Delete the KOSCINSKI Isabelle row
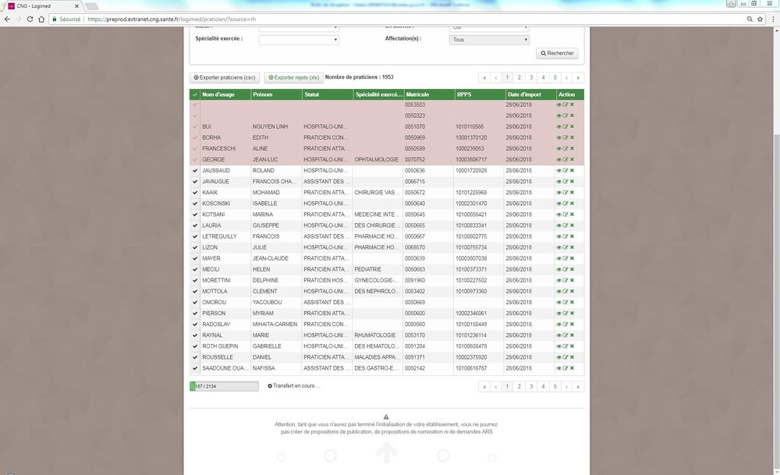Viewport: 780px width, 475px height. (x=572, y=204)
